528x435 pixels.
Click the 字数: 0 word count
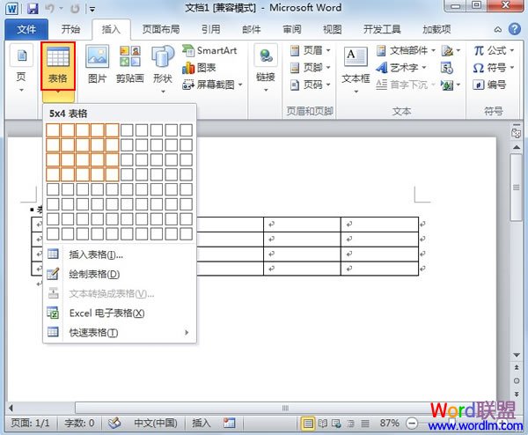coord(79,423)
